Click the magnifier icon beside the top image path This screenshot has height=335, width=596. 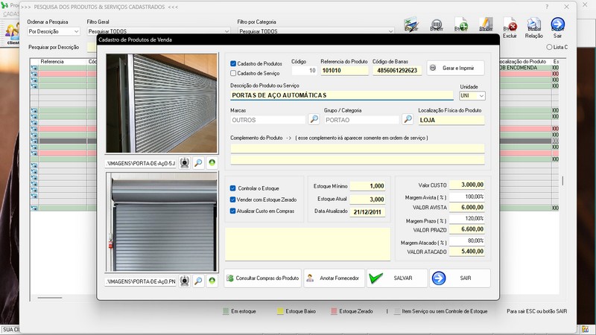[198, 163]
